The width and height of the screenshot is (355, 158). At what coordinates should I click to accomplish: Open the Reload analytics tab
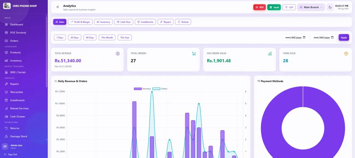click(183, 22)
